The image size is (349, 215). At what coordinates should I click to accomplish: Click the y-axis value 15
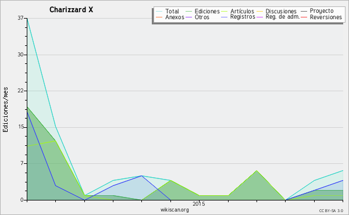(20, 127)
